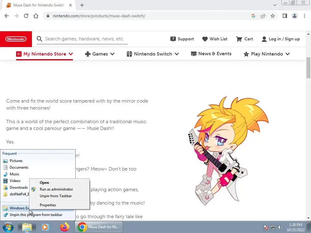Open the clock showing 1:26 PM
The width and height of the screenshot is (311, 233).
(296, 227)
